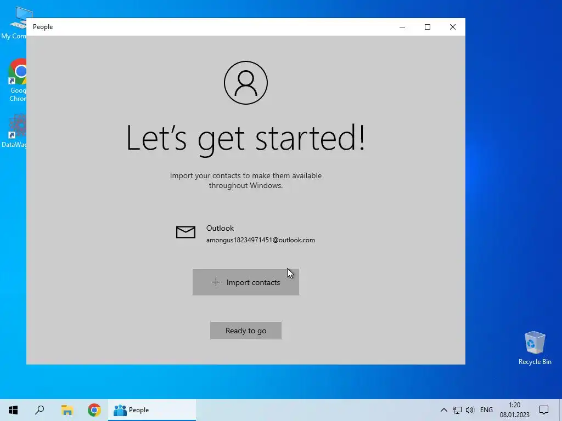Open taskbar search magnifier
Viewport: 562px width, 421px height.
(x=40, y=410)
